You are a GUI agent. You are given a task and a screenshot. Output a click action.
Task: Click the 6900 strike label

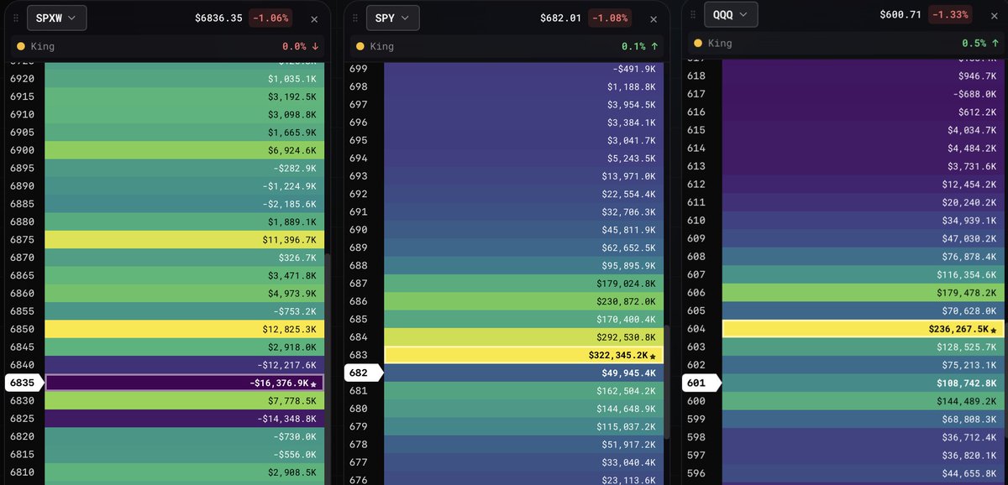[x=22, y=150]
